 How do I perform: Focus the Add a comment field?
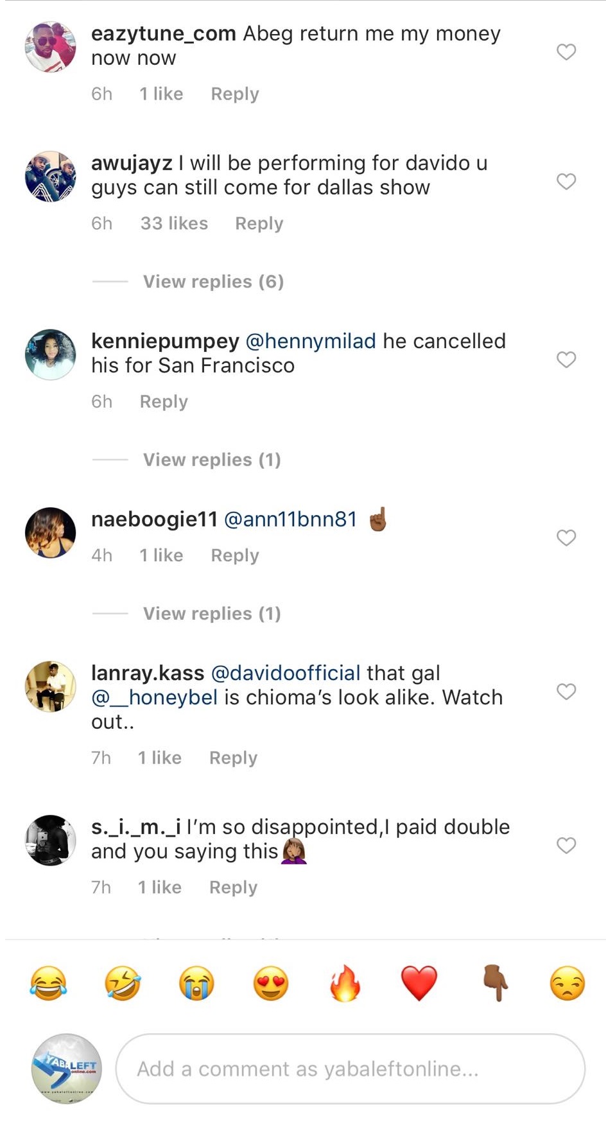click(x=351, y=1068)
